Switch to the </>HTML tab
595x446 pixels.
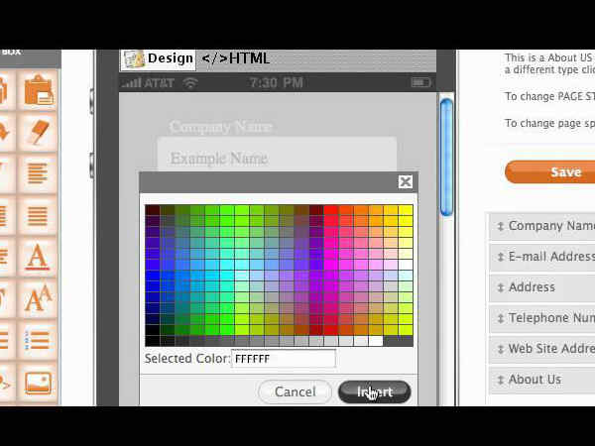235,58
